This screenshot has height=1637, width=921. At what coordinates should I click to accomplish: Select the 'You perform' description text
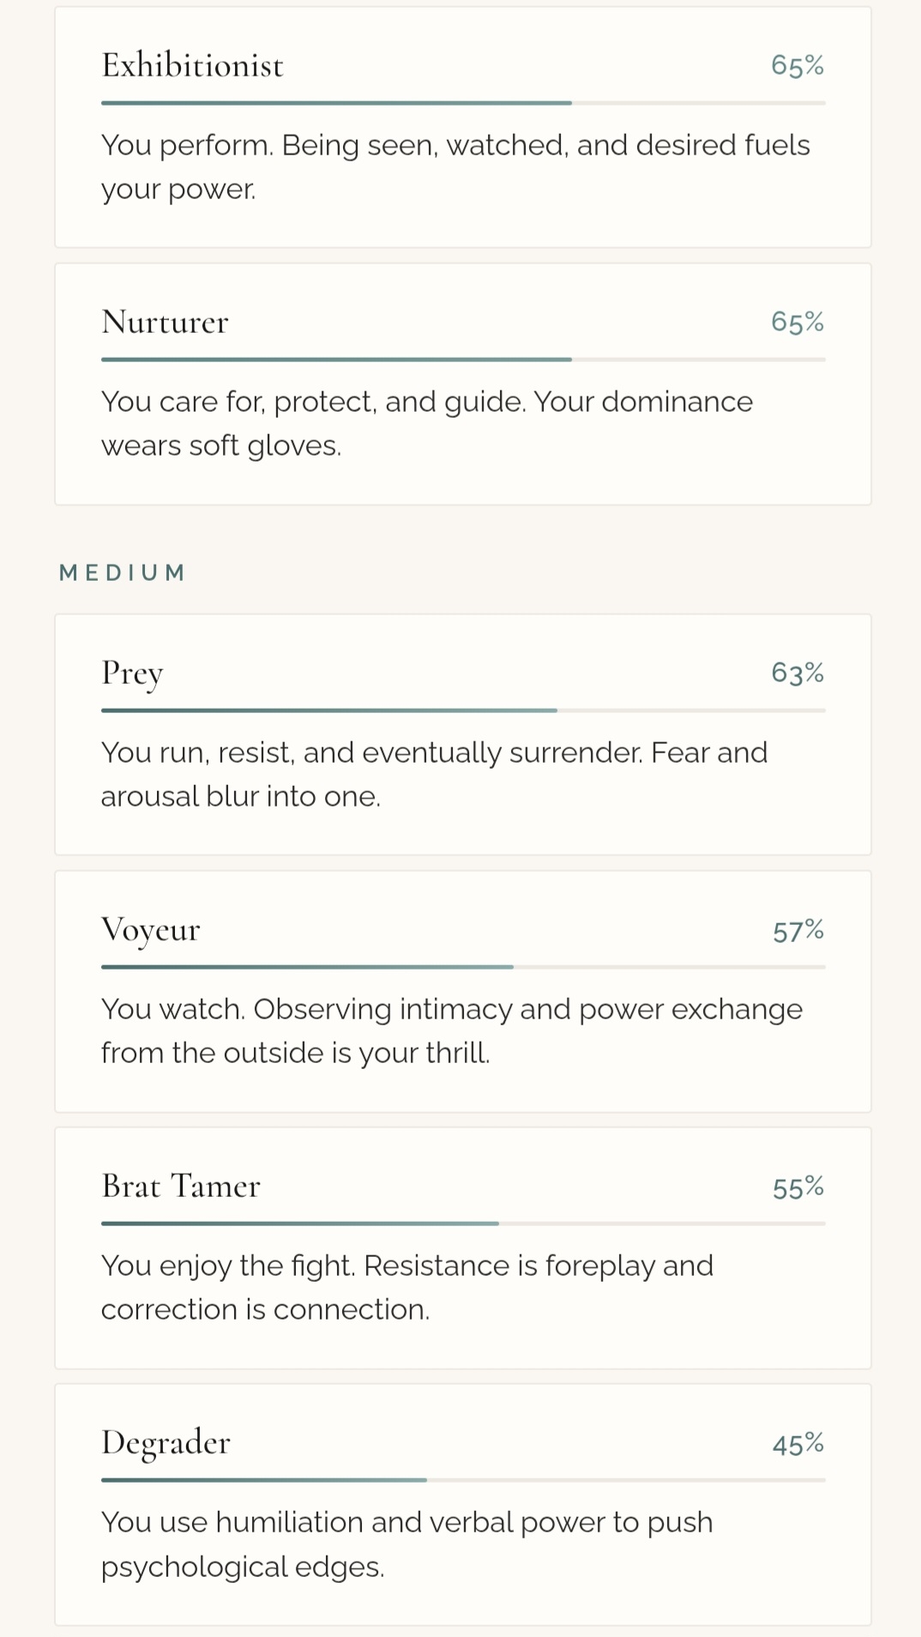point(454,166)
